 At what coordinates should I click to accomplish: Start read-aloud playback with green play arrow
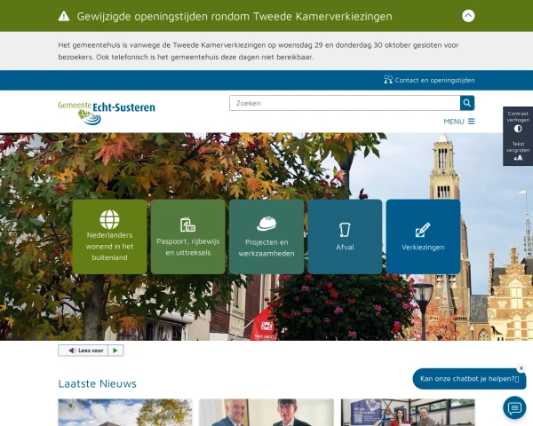115,351
